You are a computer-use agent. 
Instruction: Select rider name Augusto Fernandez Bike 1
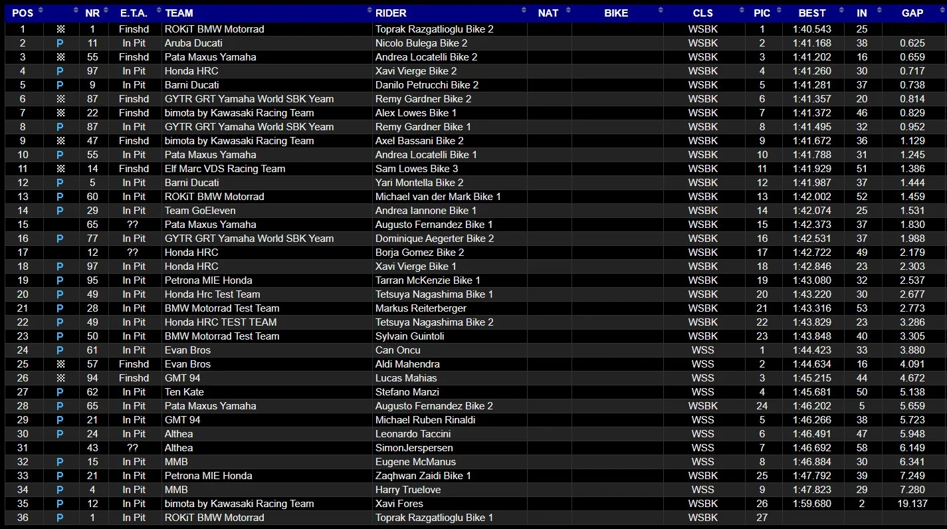pyautogui.click(x=434, y=225)
